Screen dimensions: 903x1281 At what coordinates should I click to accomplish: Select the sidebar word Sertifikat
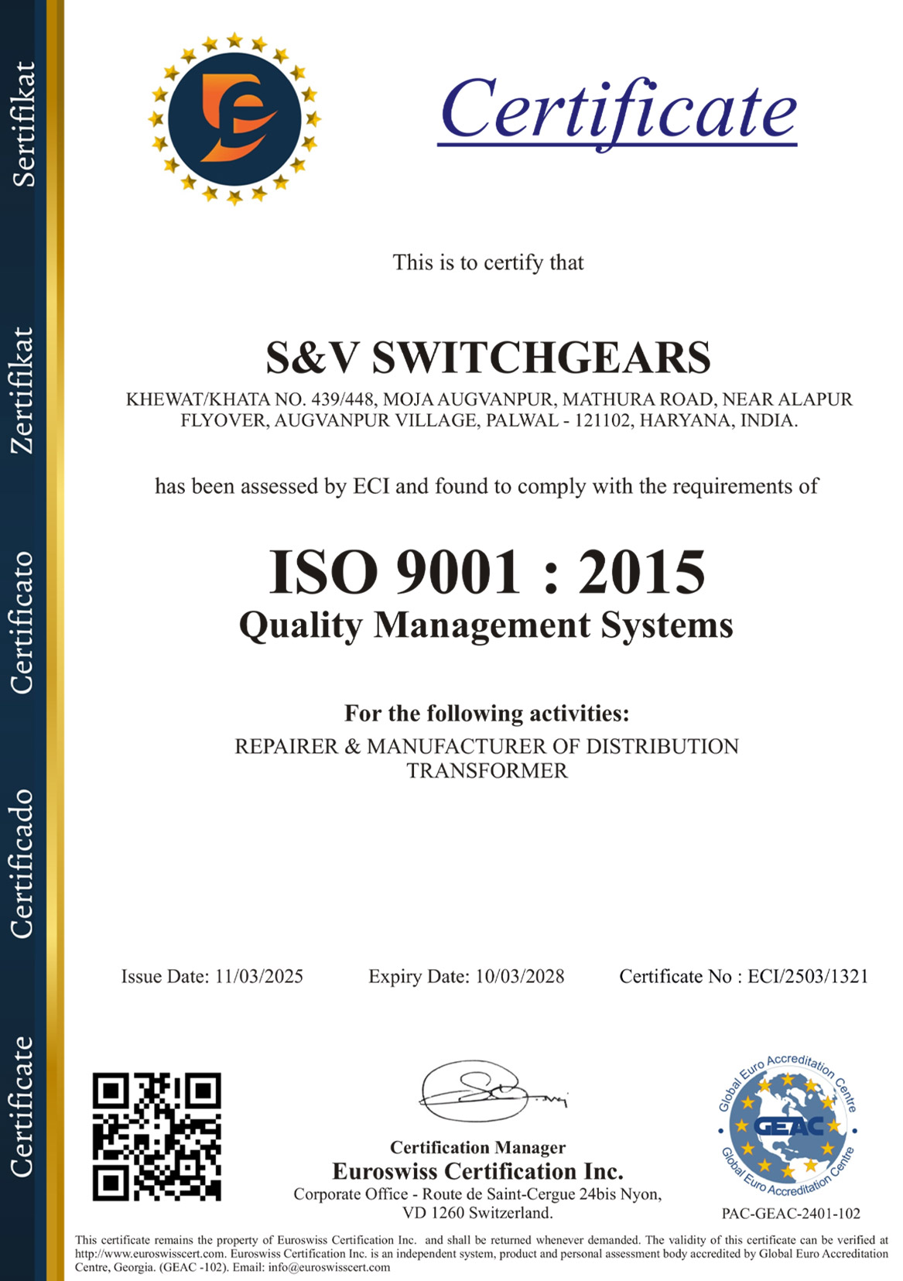23,124
